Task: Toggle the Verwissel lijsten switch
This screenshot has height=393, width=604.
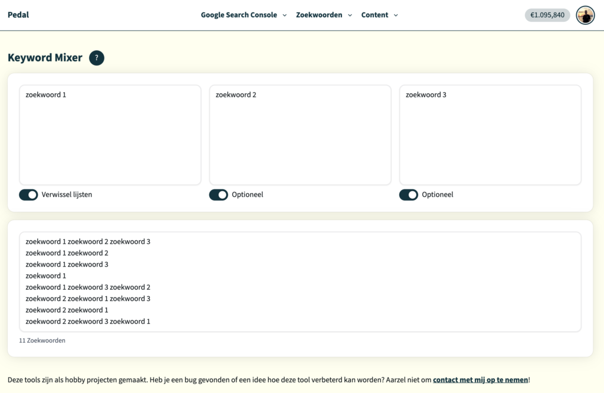Action: click(x=28, y=194)
